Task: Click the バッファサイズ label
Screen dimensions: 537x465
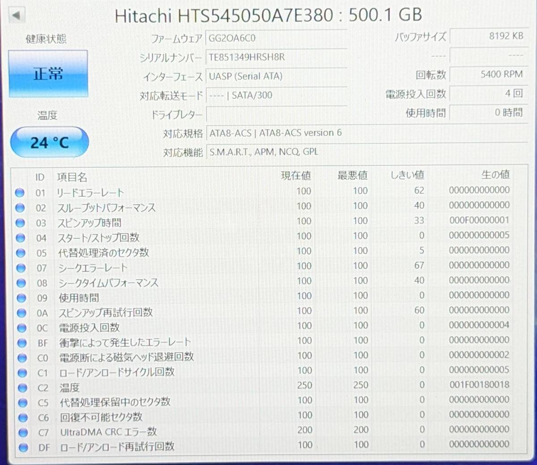Action: point(420,37)
